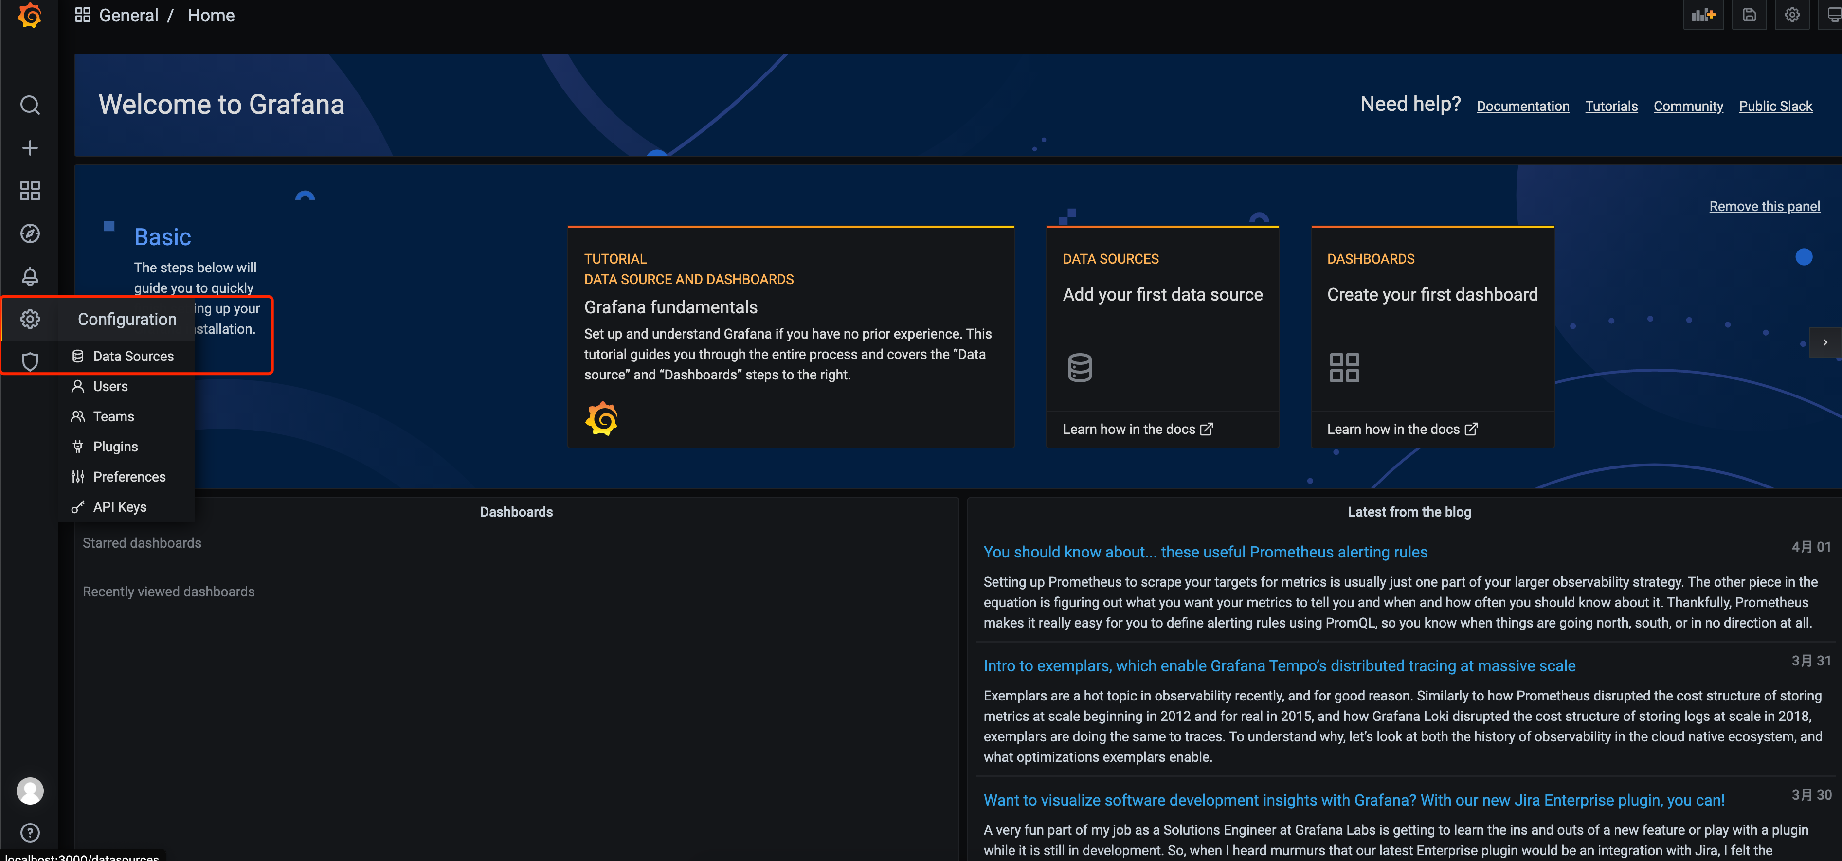Select Preferences in Configuration menu

point(126,476)
